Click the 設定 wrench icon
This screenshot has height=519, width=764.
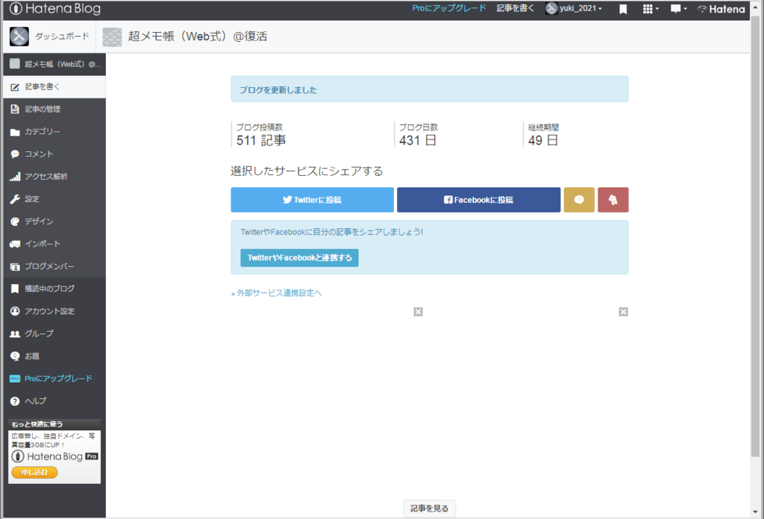pyautogui.click(x=15, y=199)
